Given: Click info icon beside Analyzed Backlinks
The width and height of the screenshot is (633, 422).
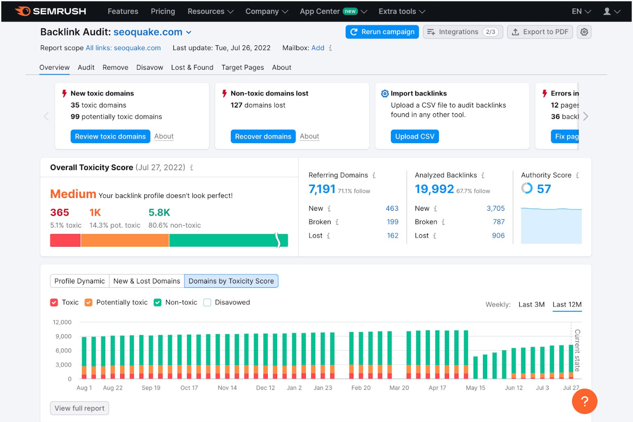Looking at the screenshot, I should click(483, 175).
